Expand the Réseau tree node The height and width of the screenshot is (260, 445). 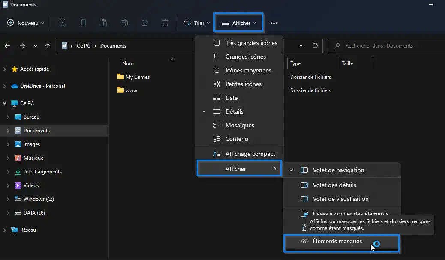[x=5, y=230]
